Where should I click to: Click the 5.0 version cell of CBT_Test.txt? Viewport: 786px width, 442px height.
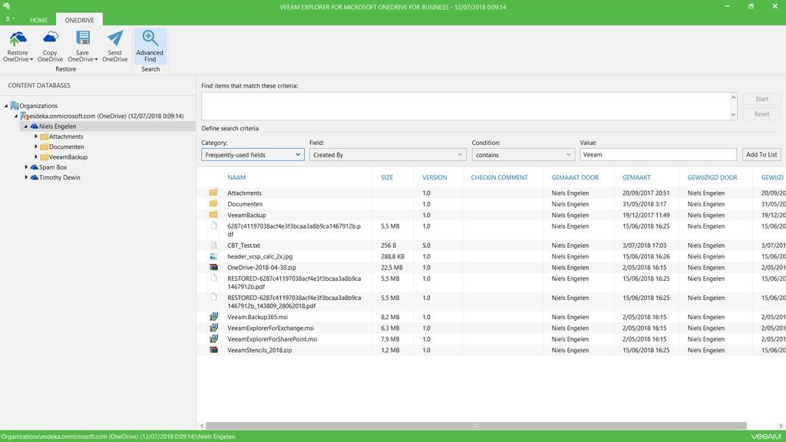[426, 246]
